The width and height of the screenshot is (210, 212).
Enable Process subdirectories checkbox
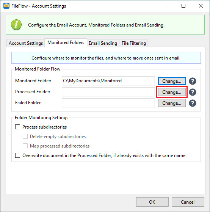(17, 127)
